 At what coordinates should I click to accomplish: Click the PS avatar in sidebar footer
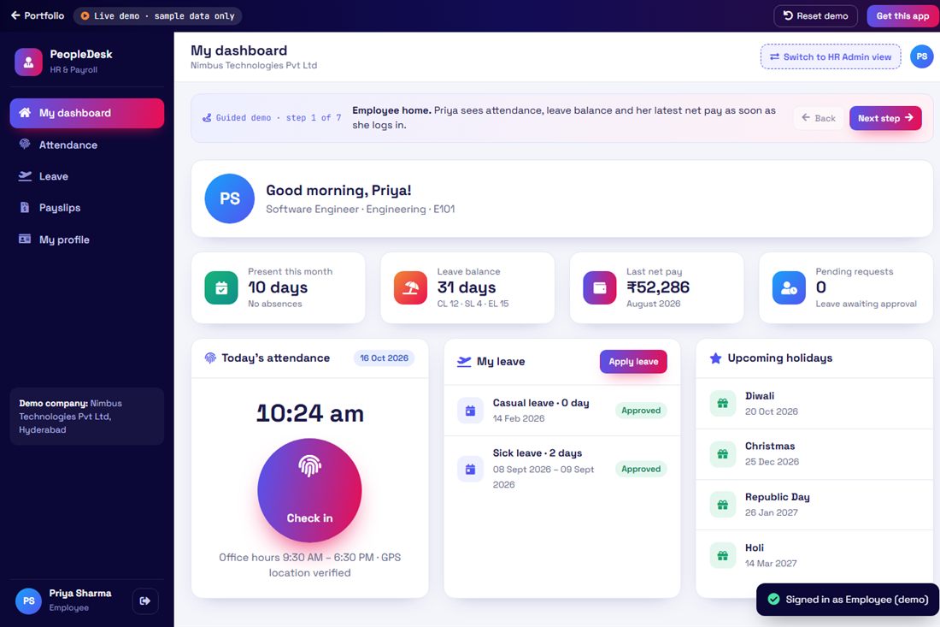point(28,600)
